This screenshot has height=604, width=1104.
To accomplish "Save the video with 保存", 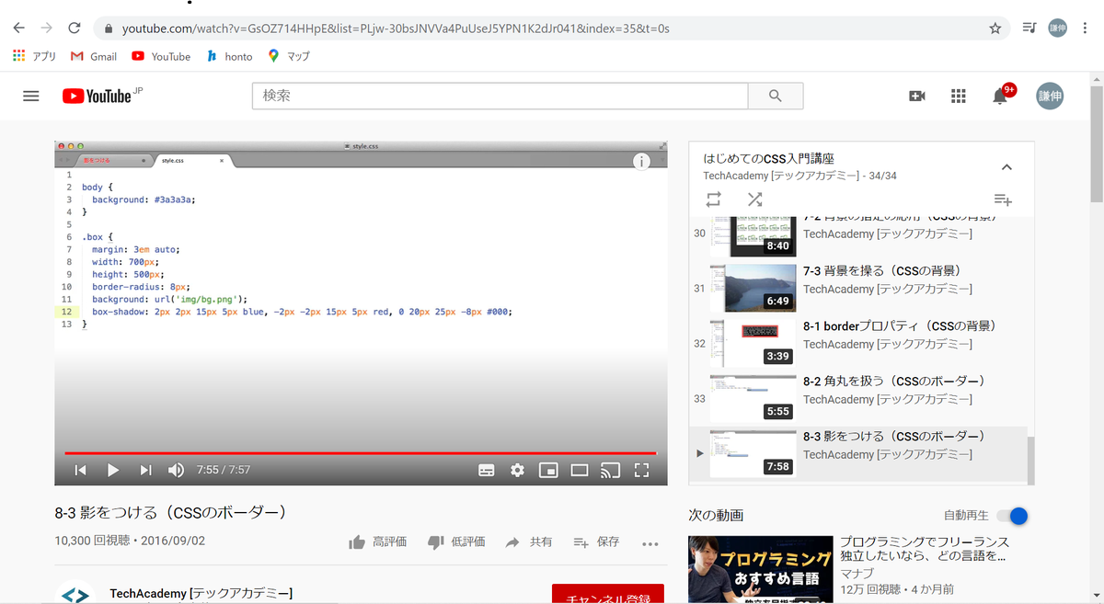I will [596, 542].
